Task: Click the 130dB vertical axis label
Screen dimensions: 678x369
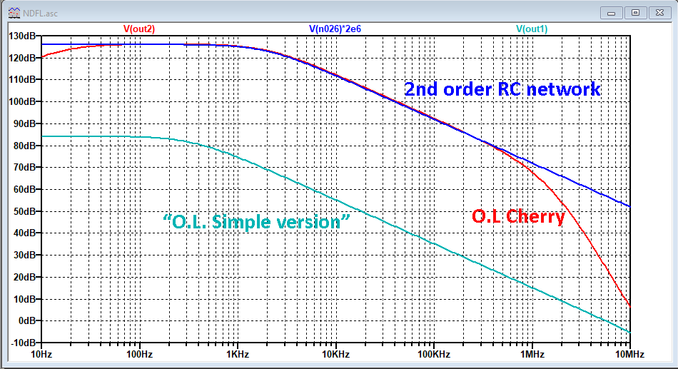Action: 21,36
